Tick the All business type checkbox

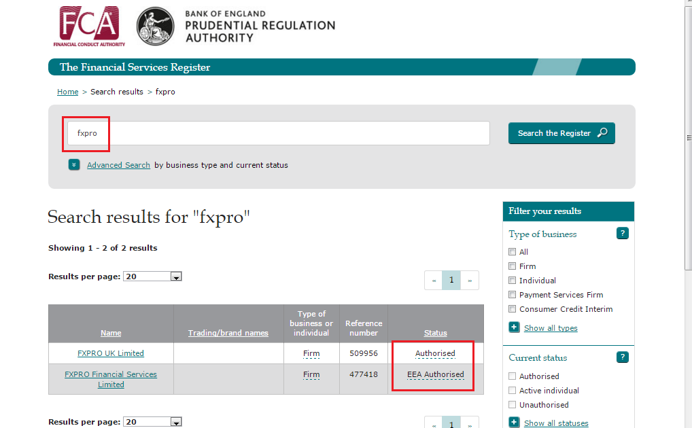tap(513, 252)
